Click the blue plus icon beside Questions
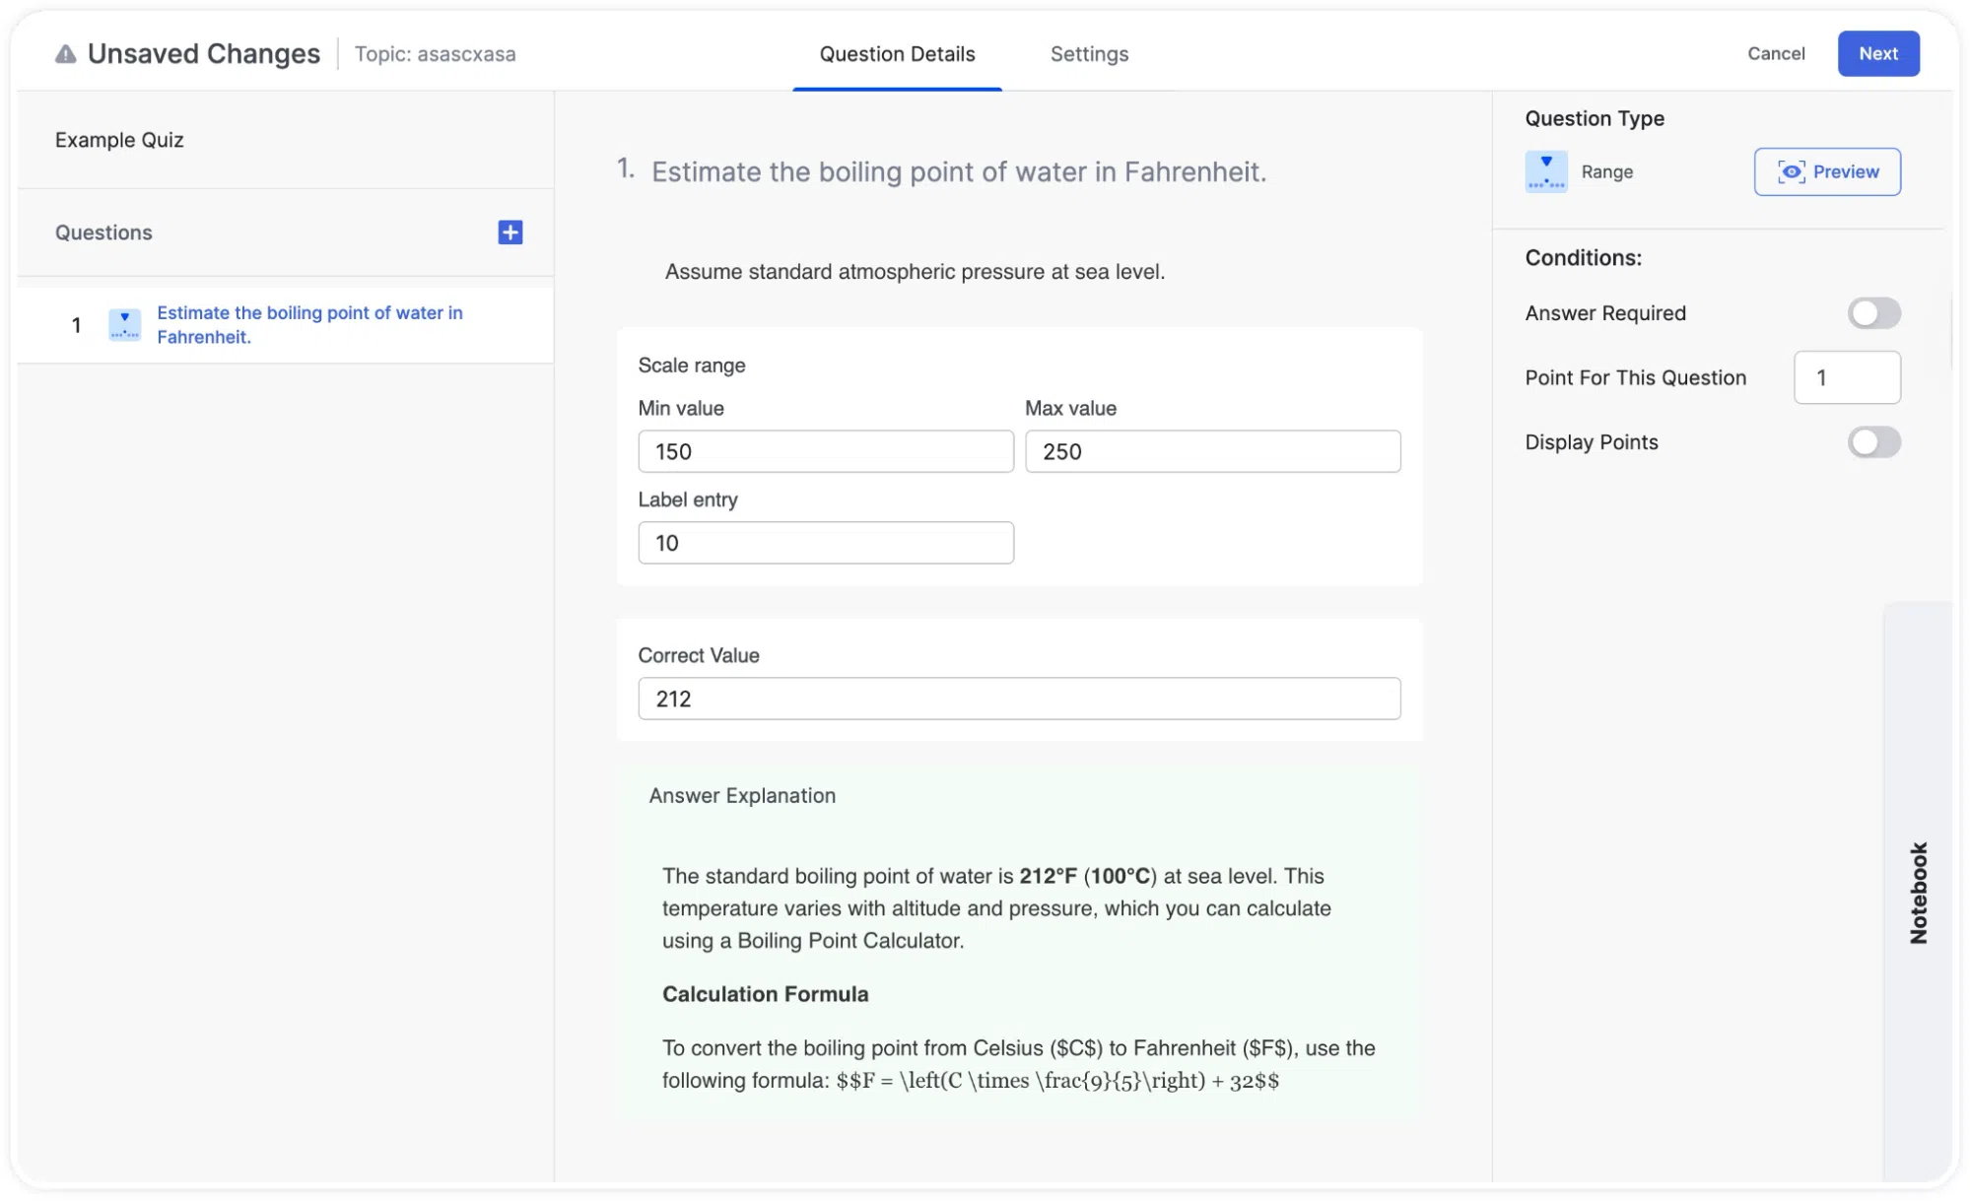Image resolution: width=1970 pixels, height=1201 pixels. pyautogui.click(x=509, y=233)
